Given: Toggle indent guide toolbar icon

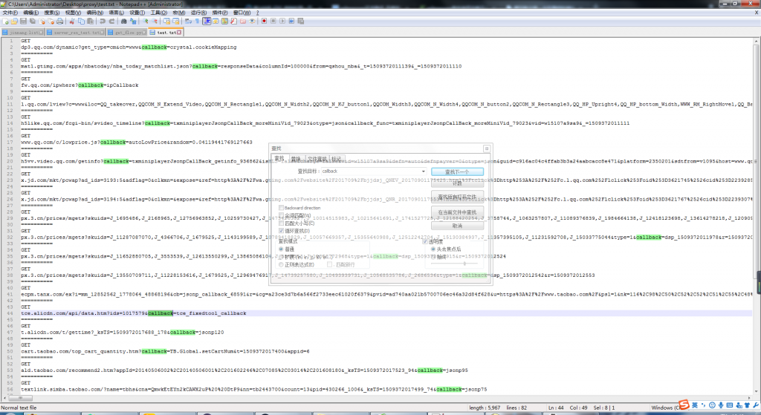Looking at the screenshot, I should coord(207,22).
